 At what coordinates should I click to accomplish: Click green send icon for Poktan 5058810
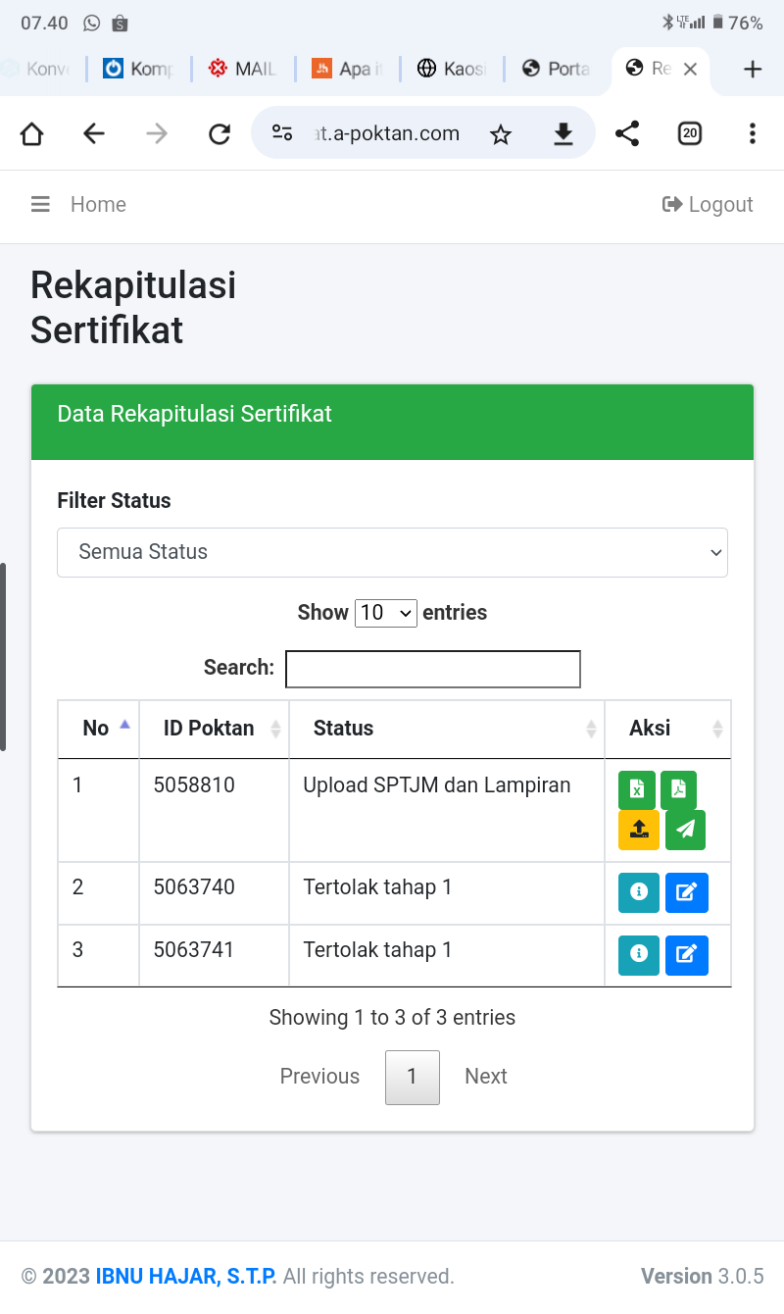(685, 830)
